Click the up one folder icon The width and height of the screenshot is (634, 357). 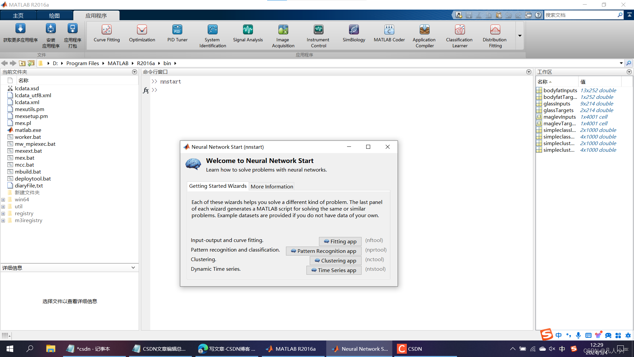pos(22,63)
